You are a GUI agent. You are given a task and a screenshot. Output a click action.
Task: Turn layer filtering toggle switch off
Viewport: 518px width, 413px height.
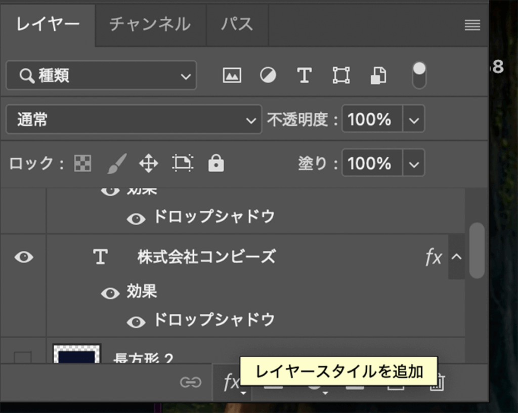(419, 76)
